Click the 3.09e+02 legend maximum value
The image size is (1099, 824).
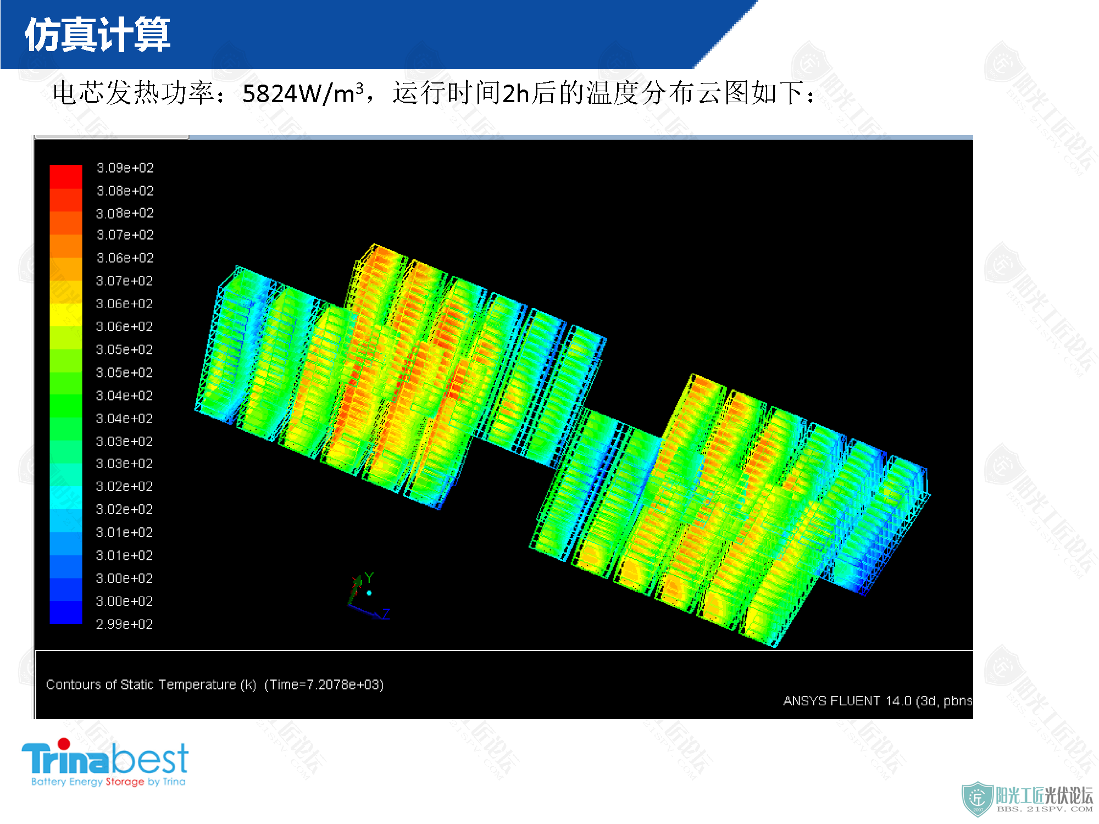coord(125,168)
